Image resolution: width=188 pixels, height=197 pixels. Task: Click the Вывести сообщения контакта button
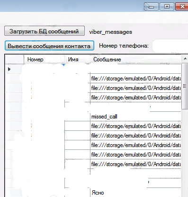(49, 46)
